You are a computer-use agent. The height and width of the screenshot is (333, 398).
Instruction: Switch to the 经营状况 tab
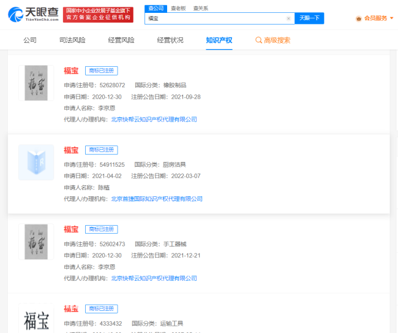(170, 40)
